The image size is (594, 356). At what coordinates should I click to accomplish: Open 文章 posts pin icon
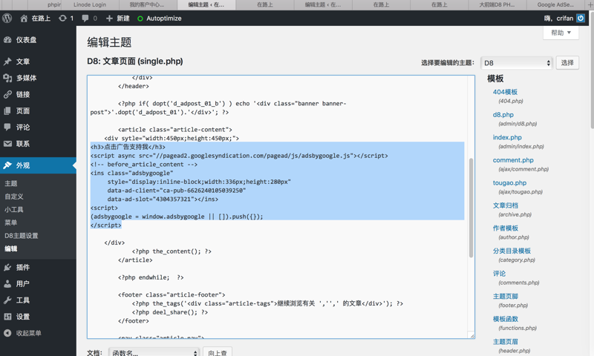click(7, 62)
